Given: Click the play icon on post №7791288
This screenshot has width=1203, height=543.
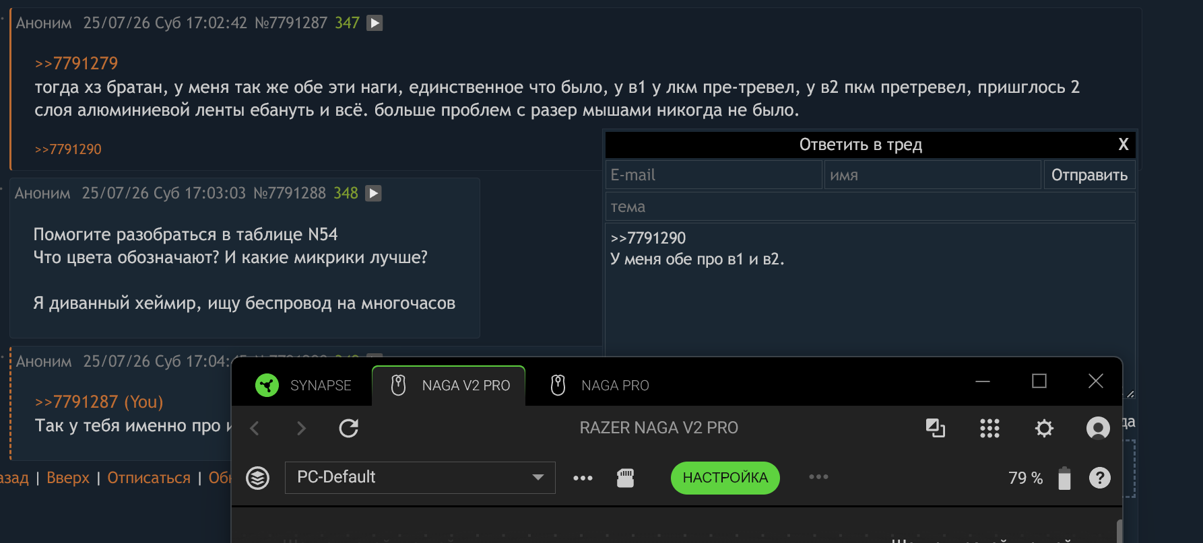Looking at the screenshot, I should (x=373, y=194).
